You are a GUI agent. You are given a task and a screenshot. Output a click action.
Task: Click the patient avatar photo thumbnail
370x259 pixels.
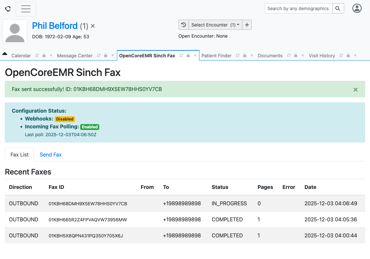click(15, 31)
